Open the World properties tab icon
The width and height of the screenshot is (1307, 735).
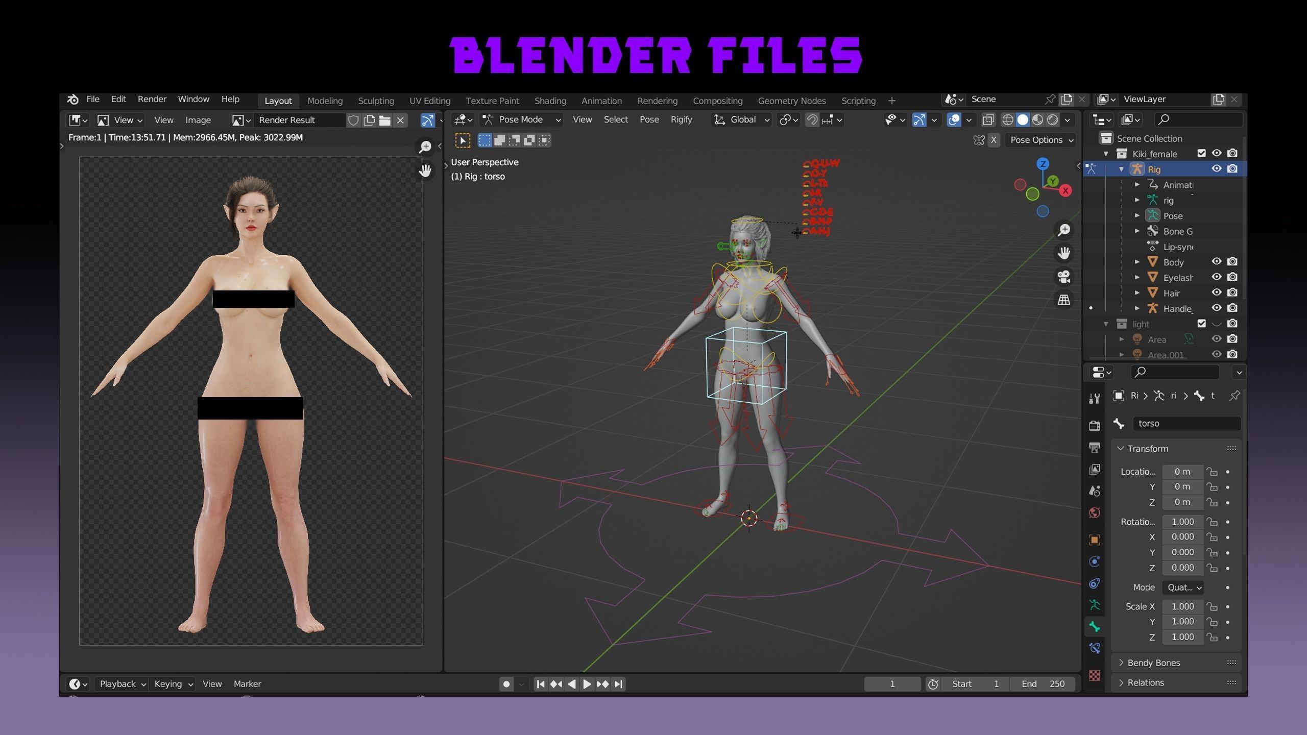click(x=1094, y=513)
